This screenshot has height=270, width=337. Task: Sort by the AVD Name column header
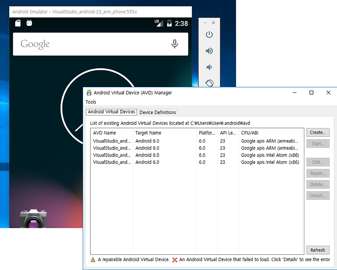tap(112, 133)
